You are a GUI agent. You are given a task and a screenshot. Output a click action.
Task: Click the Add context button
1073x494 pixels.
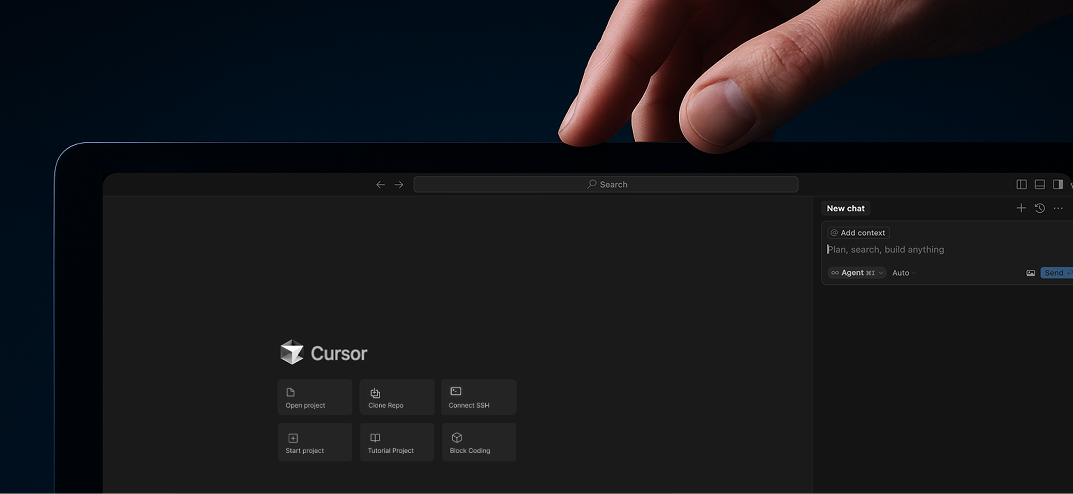(x=858, y=233)
